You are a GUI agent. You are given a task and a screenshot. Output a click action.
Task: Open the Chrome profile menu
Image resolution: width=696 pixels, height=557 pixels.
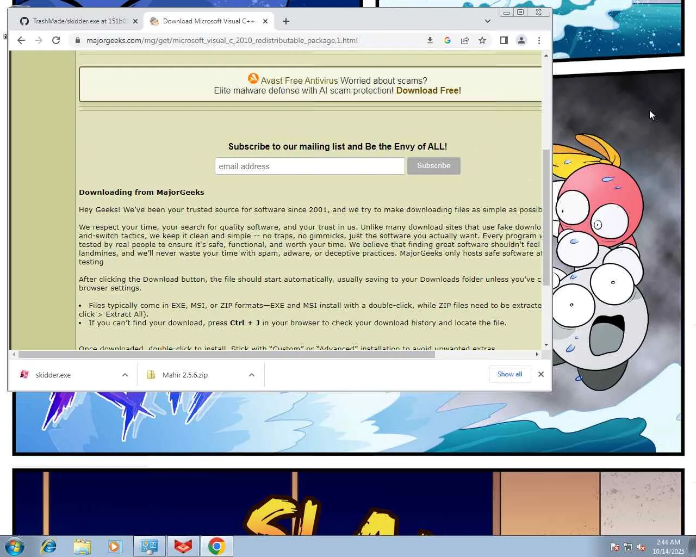tap(521, 40)
